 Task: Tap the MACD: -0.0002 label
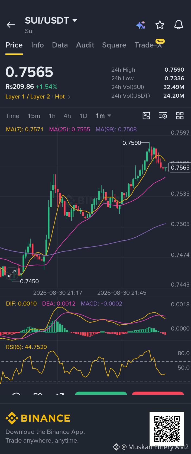[x=102, y=303]
